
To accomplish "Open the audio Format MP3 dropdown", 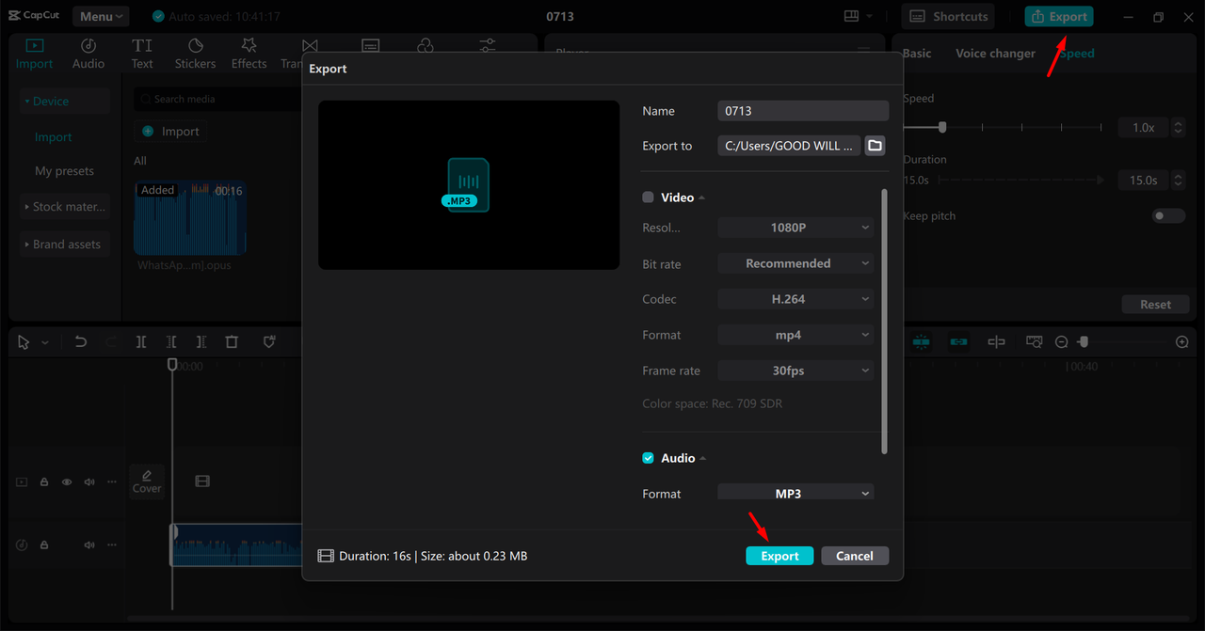I will pyautogui.click(x=795, y=493).
